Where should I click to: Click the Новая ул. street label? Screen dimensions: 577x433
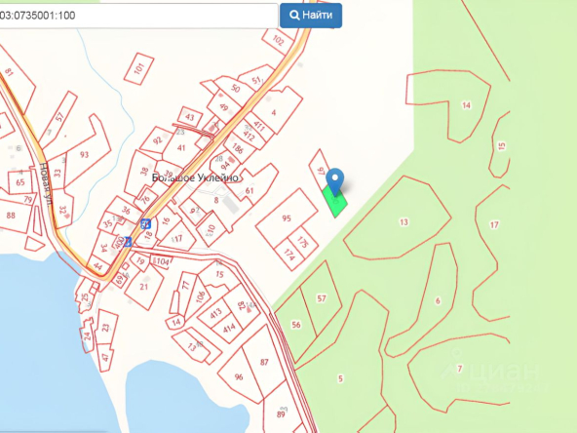pos(45,184)
